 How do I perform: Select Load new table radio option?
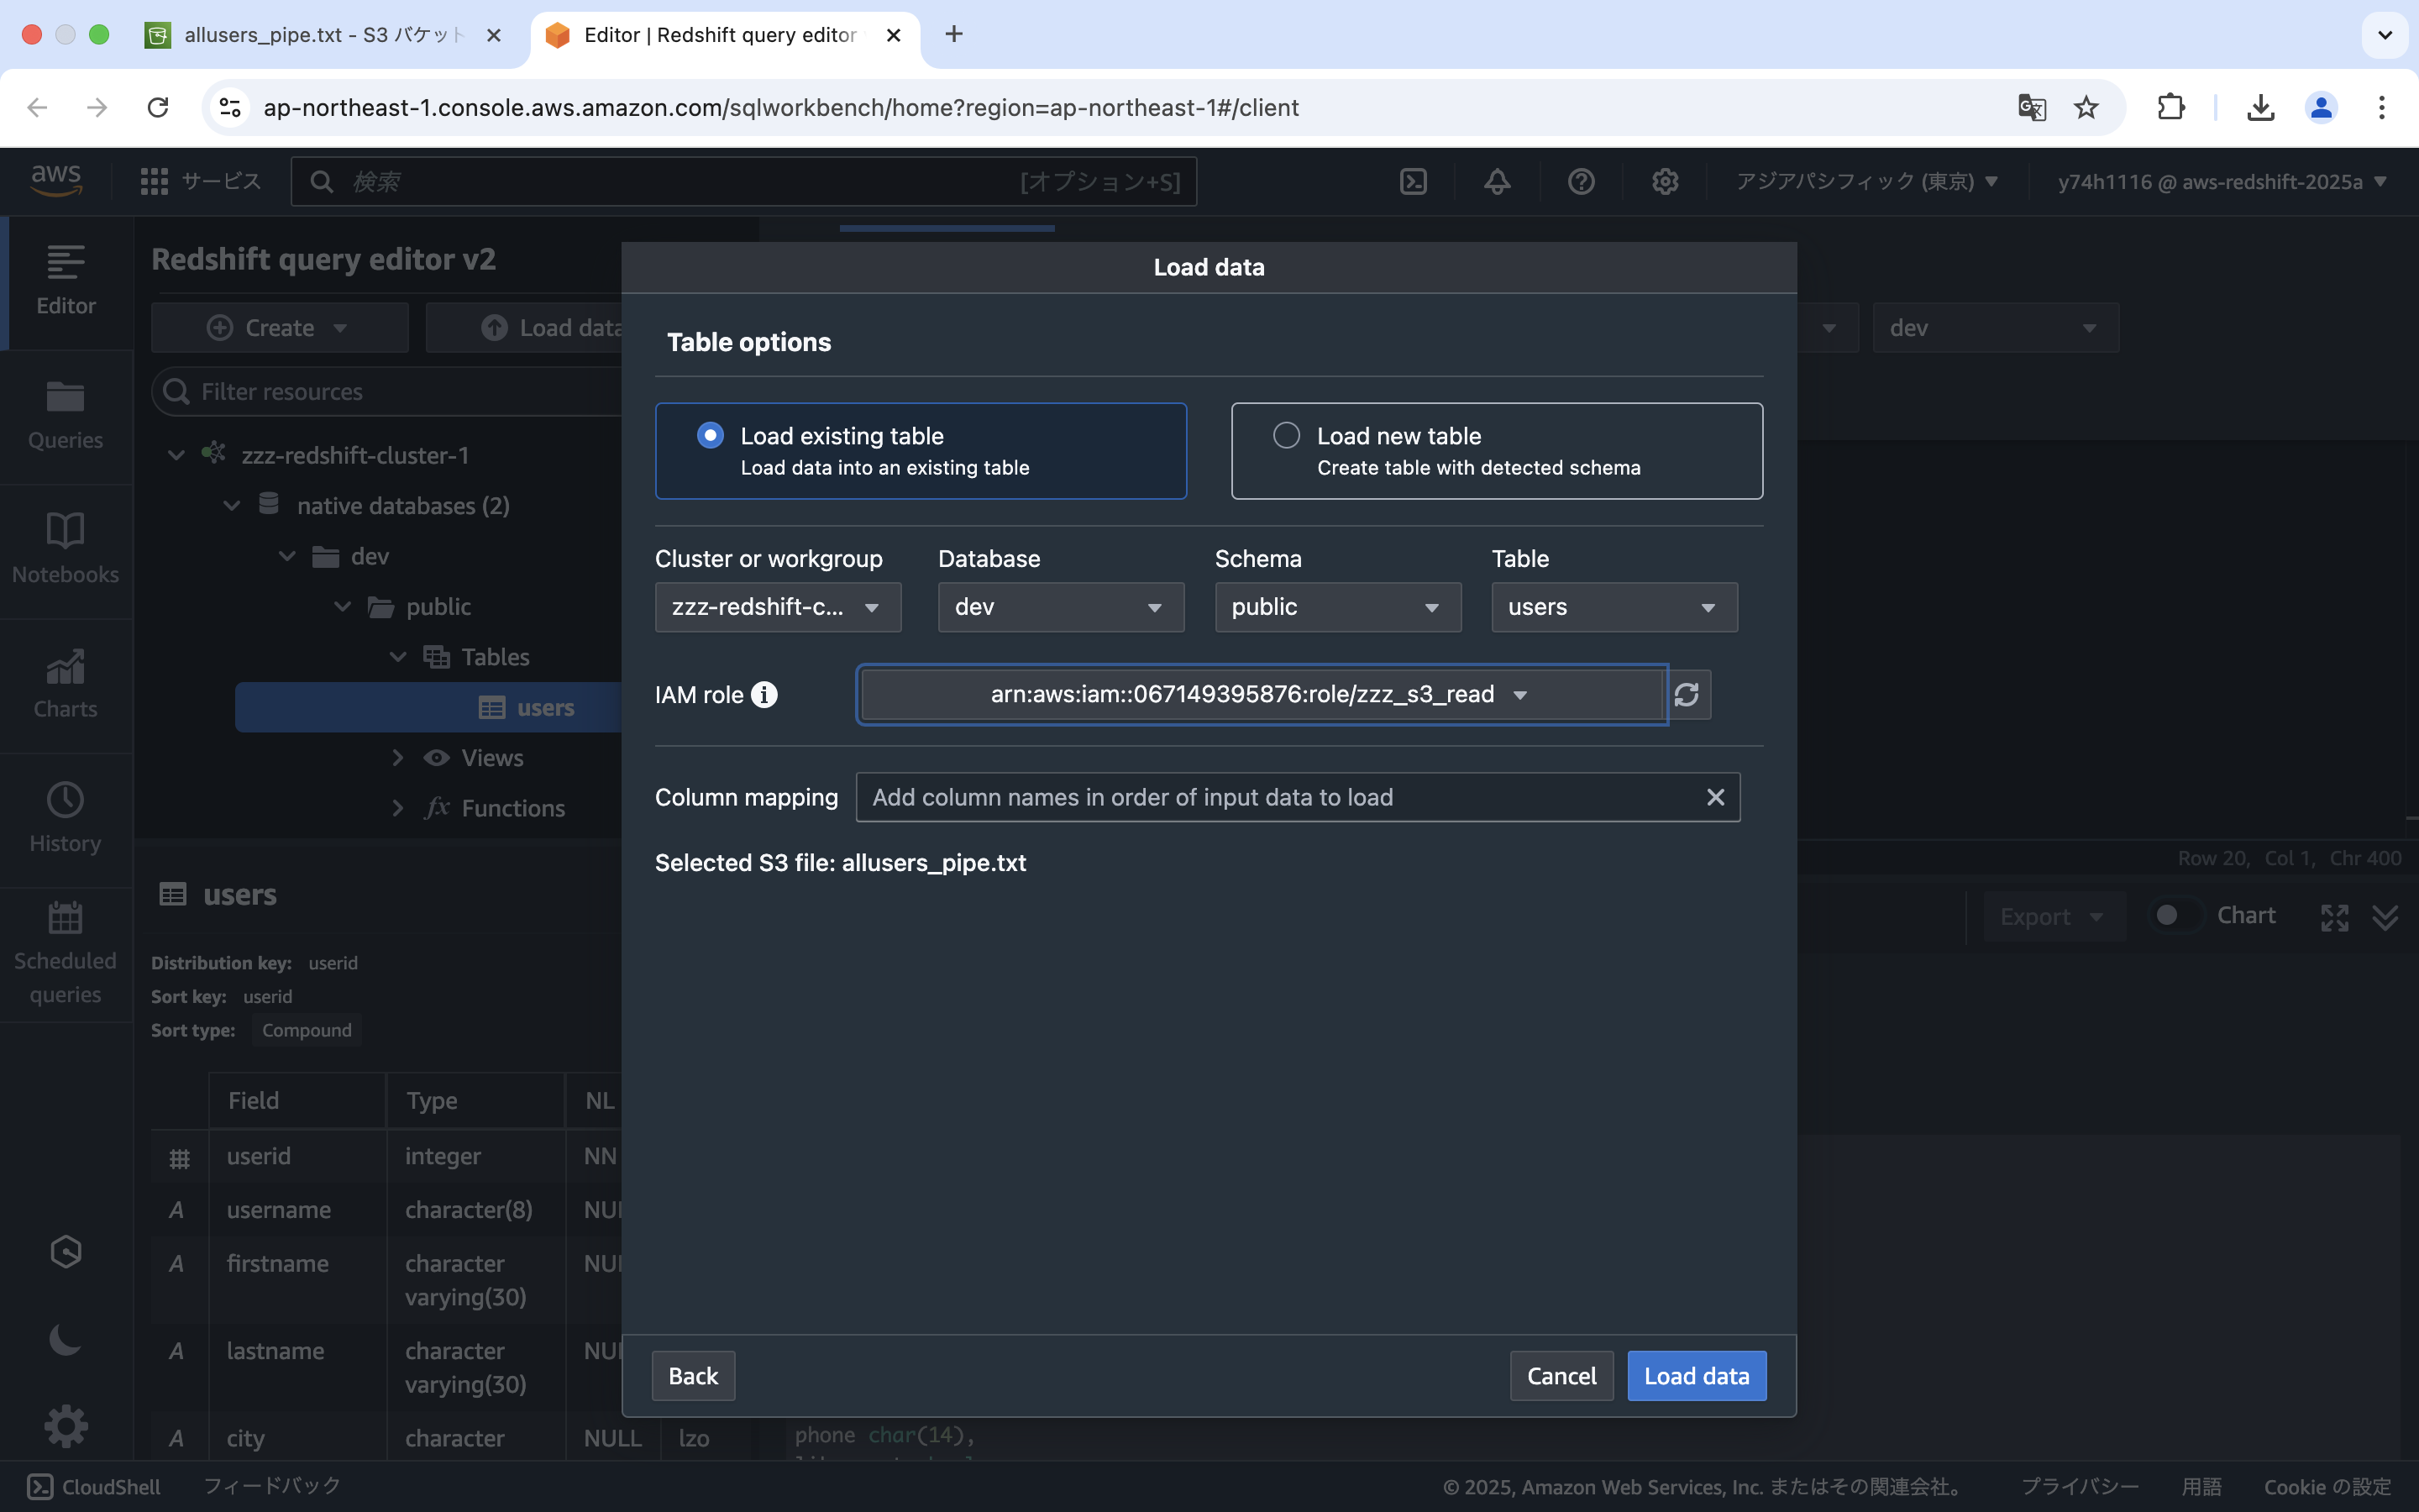1287,435
